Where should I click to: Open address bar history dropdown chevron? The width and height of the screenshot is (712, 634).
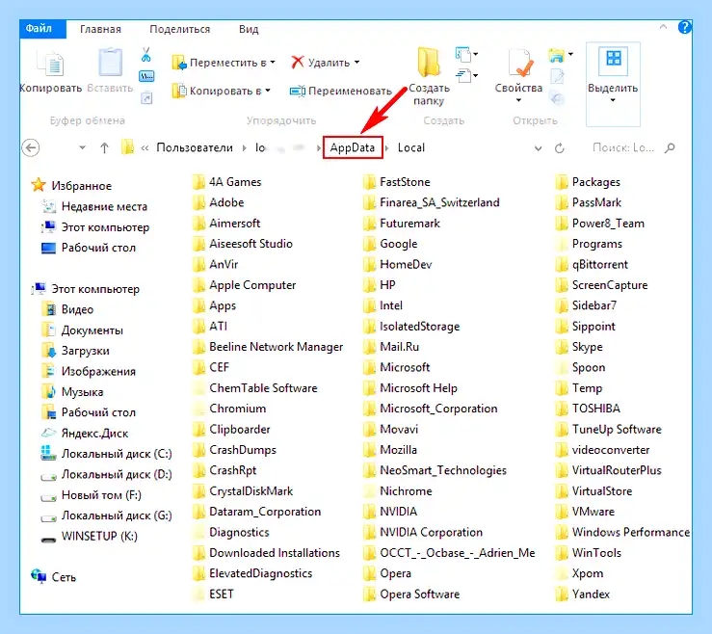click(538, 148)
